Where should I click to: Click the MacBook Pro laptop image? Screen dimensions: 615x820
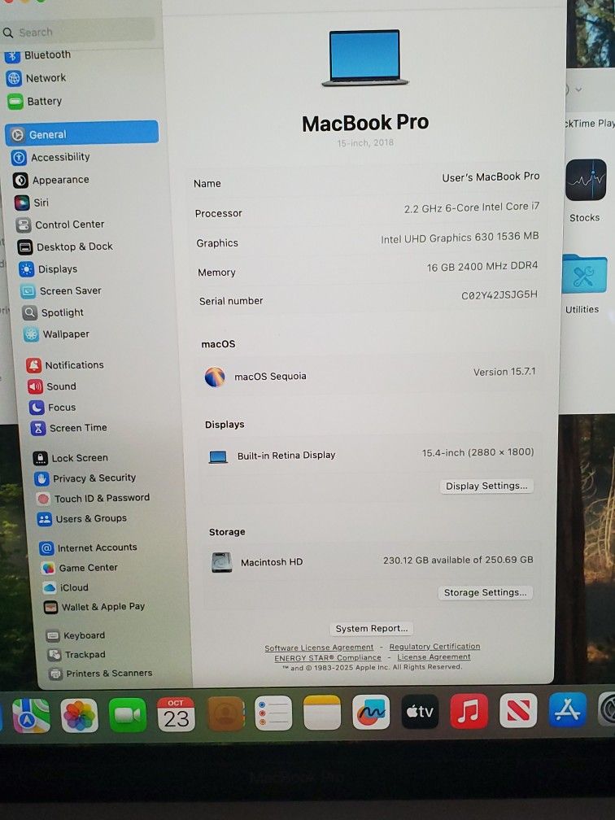point(364,58)
